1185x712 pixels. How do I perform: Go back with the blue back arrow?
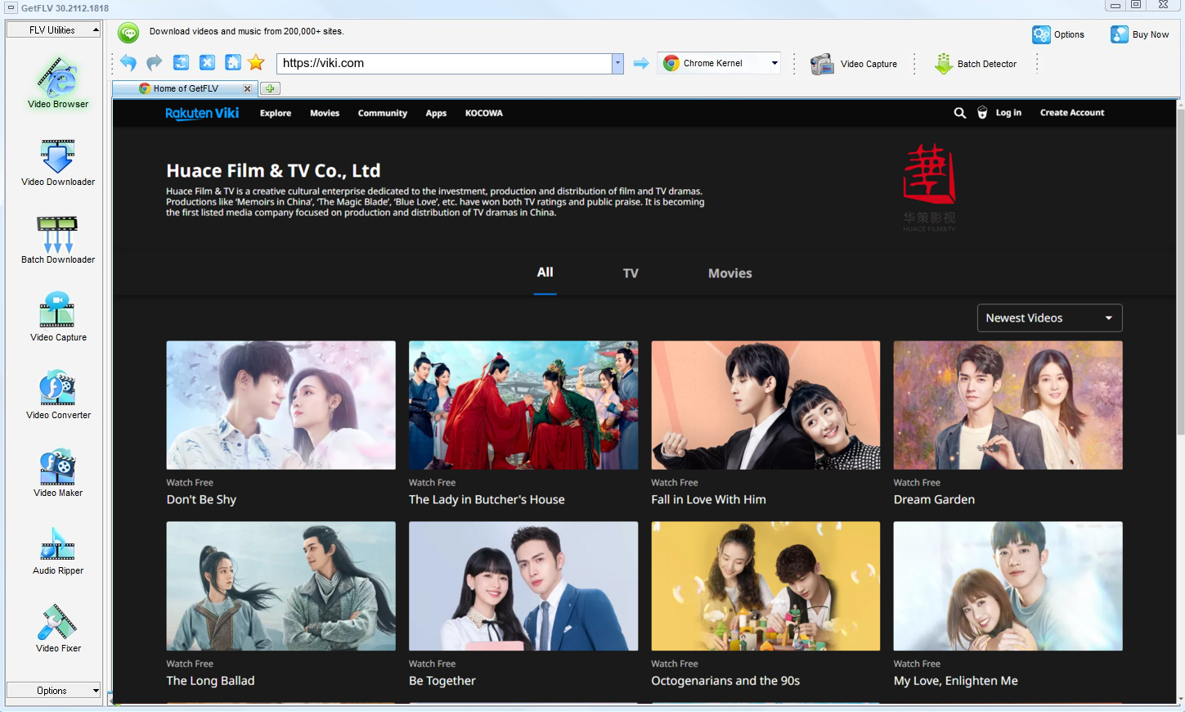tap(128, 63)
